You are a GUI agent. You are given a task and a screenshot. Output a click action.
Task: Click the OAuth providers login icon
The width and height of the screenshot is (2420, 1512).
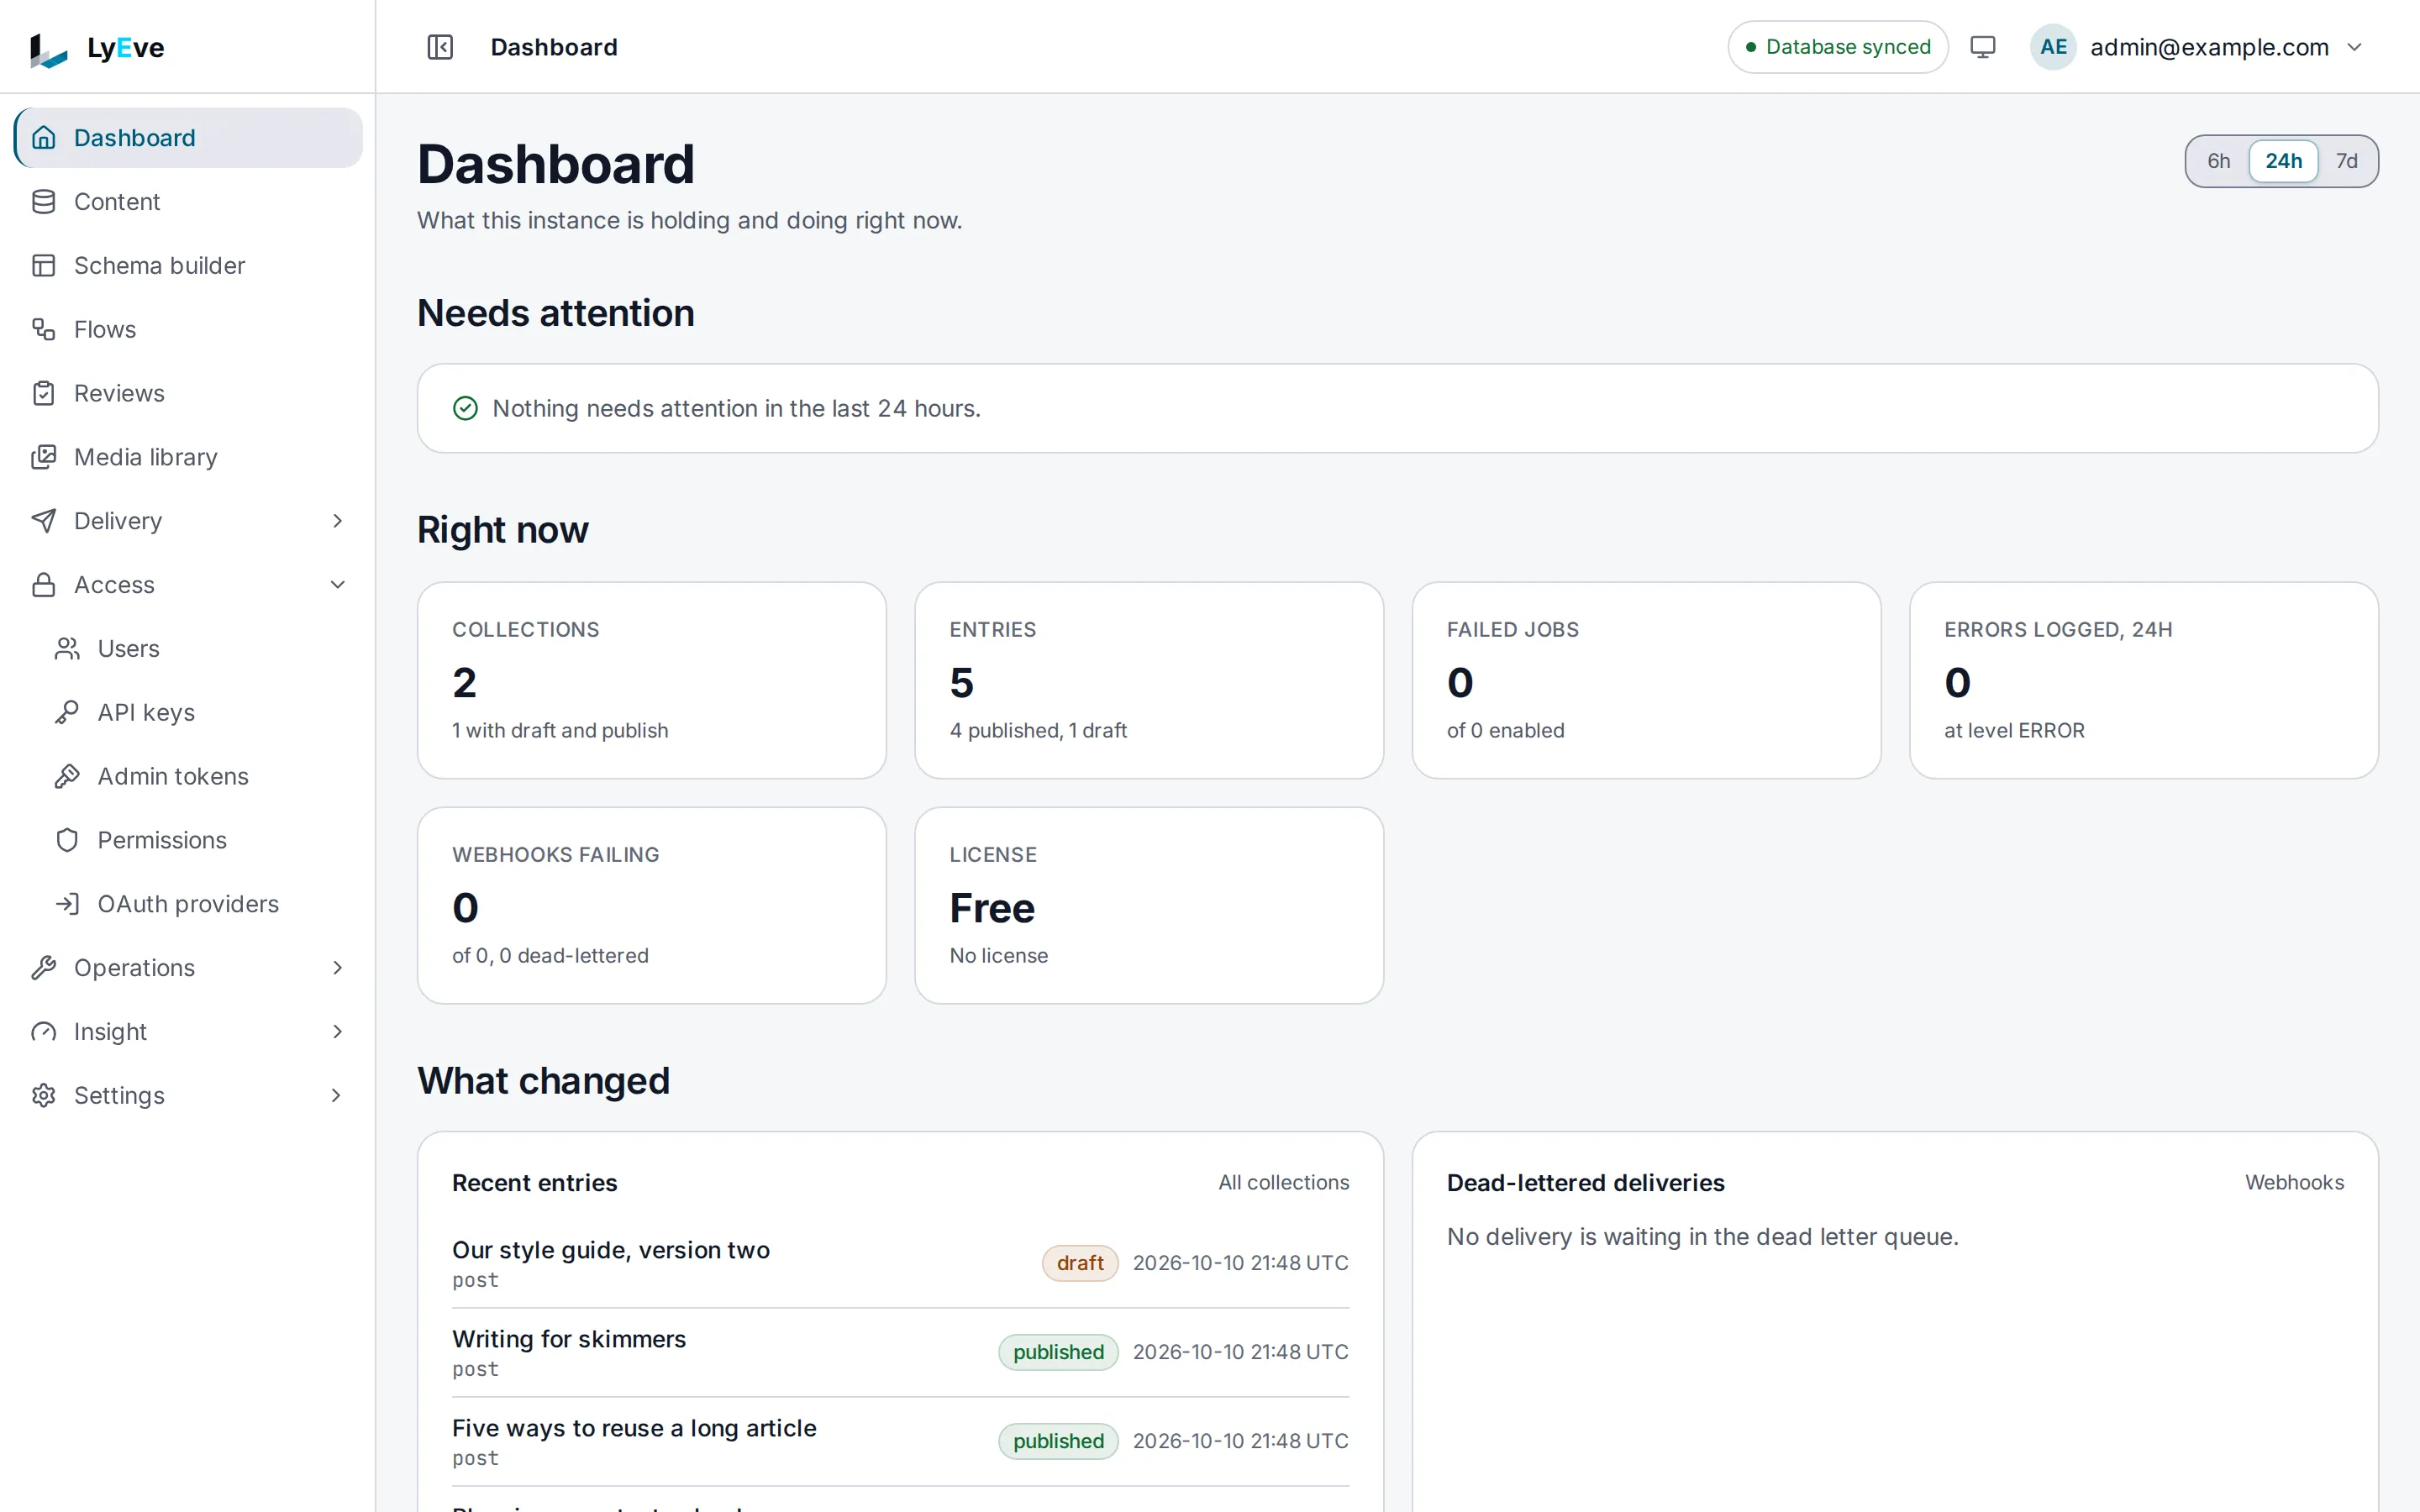click(67, 904)
